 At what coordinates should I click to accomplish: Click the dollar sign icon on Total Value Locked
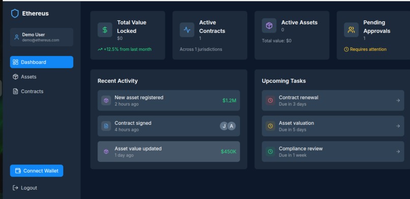(x=105, y=30)
